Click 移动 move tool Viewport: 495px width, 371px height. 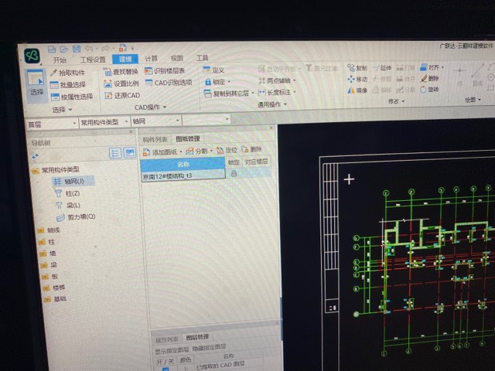click(357, 79)
